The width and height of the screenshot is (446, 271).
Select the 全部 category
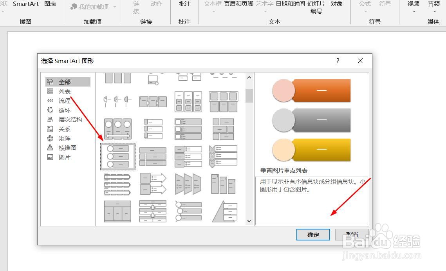68,82
